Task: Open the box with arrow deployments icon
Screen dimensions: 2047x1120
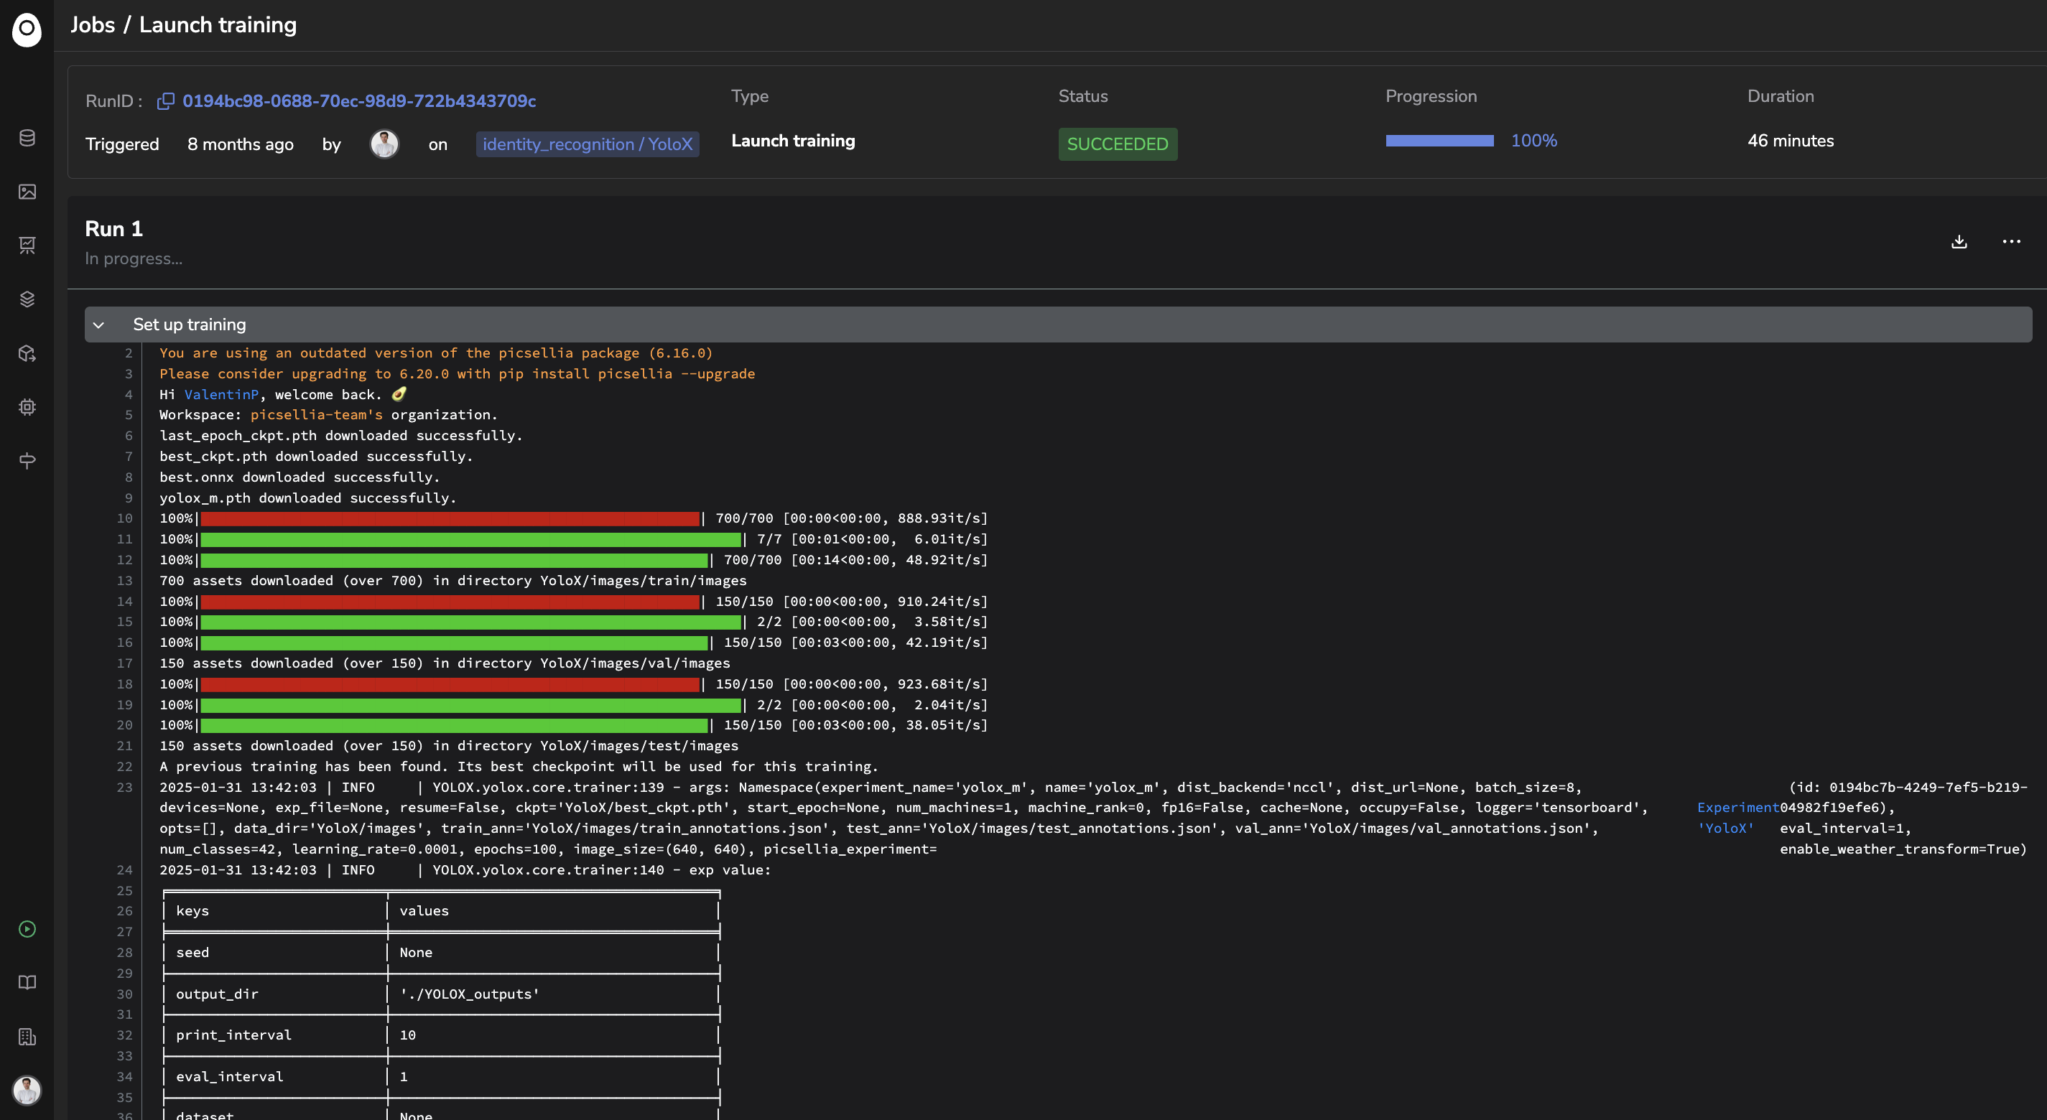Action: [27, 353]
